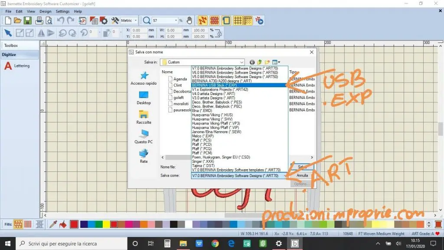
Task: Click the Annulla button
Action: pyautogui.click(x=302, y=175)
